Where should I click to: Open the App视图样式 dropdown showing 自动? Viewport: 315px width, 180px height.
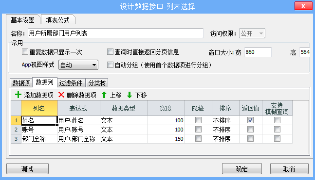tap(78, 65)
